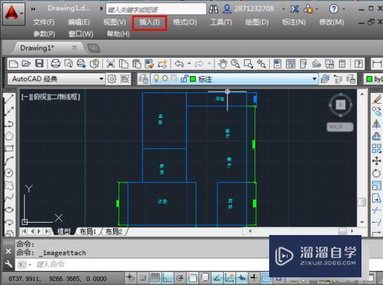Select the Rectangle draw tool
The height and width of the screenshot is (285, 383).
coord(9,148)
